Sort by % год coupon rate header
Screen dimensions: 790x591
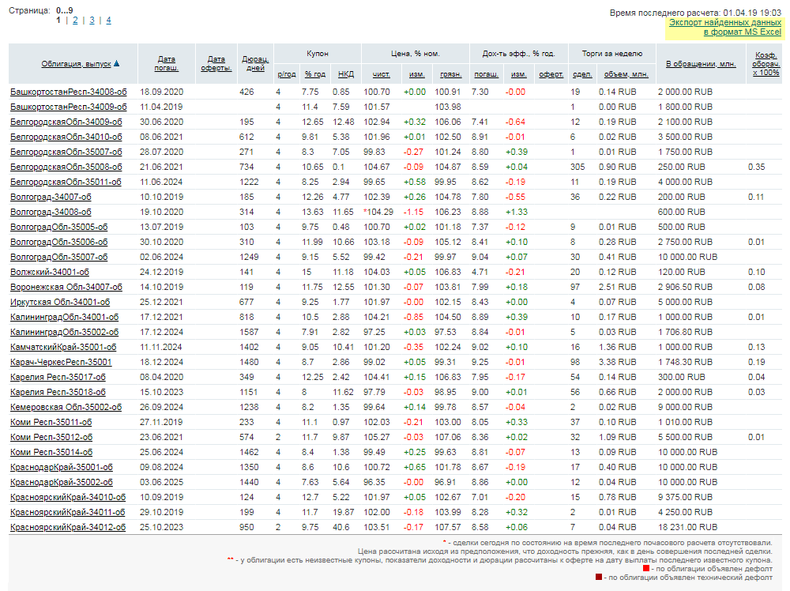(315, 74)
